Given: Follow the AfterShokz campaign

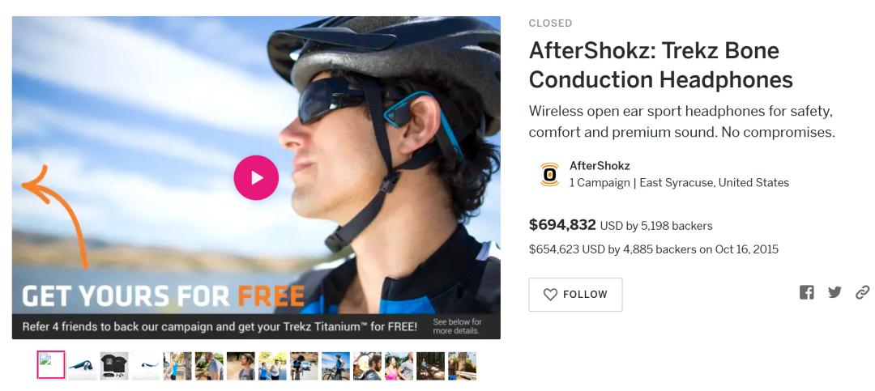Looking at the screenshot, I should pos(575,295).
